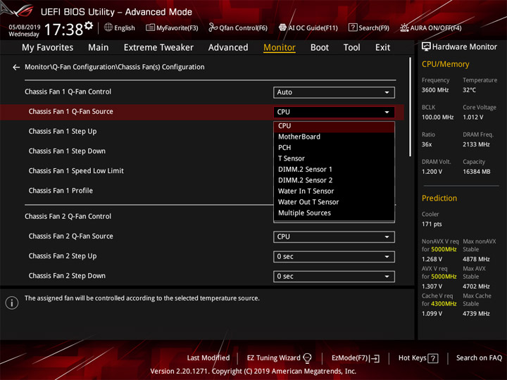The image size is (507, 380).
Task: Collapse Chassis Fan 1 Q-Fan Source dropdown
Action: pyautogui.click(x=334, y=112)
